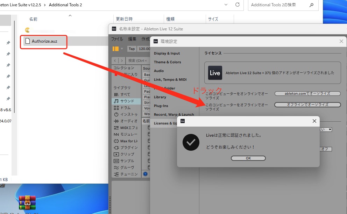Open the すべて library category icon
This screenshot has width=347, height=214.
pyautogui.click(x=116, y=94)
